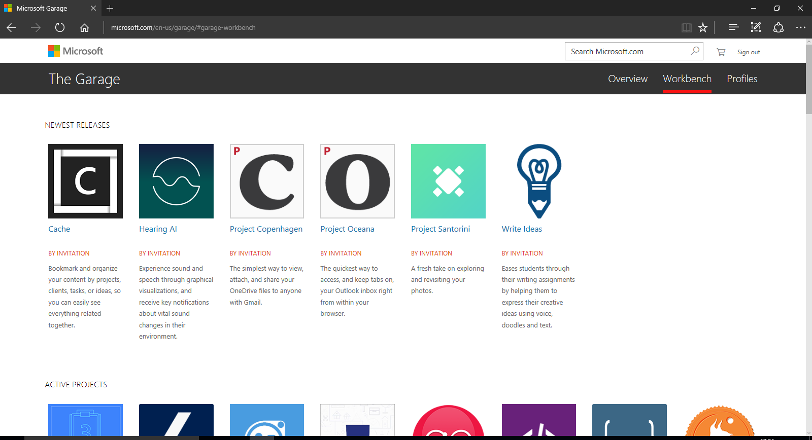812x440 pixels.
Task: Click the Project Santorini description text
Action: pos(448,280)
